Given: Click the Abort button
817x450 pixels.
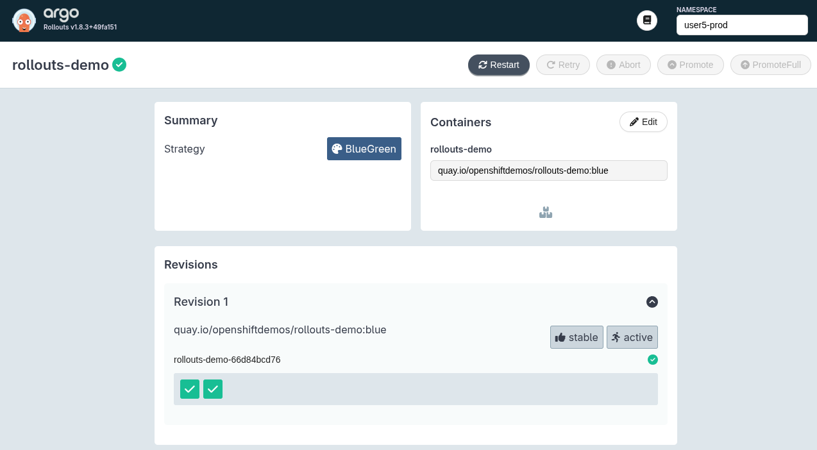Looking at the screenshot, I should coord(623,65).
